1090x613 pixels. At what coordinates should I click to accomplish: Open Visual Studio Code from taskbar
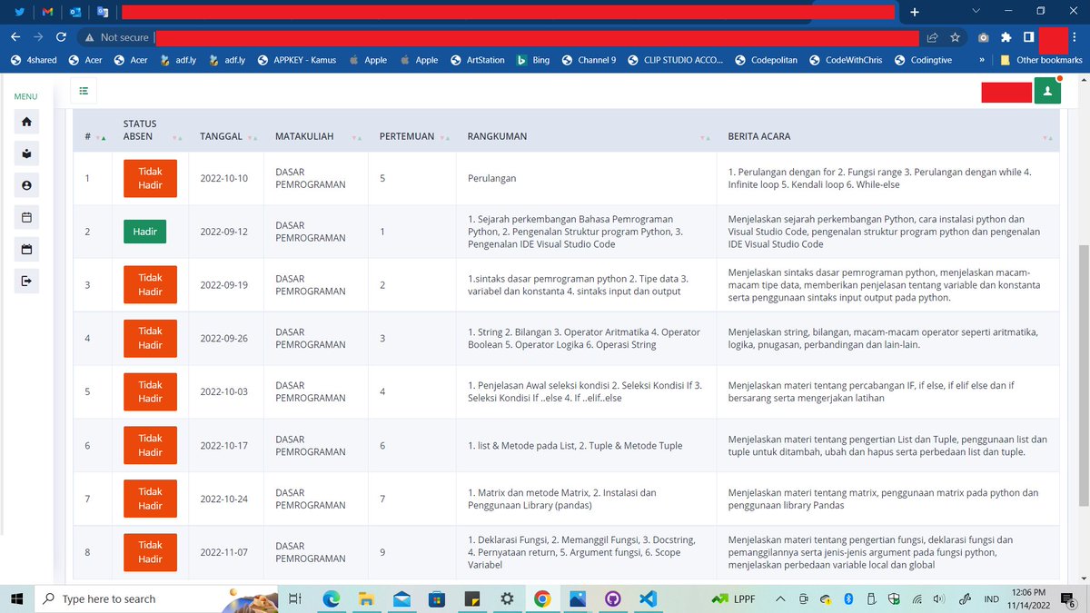pos(648,598)
